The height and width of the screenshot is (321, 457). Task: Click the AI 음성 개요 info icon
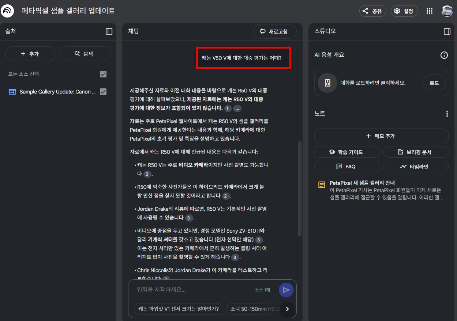(x=444, y=55)
